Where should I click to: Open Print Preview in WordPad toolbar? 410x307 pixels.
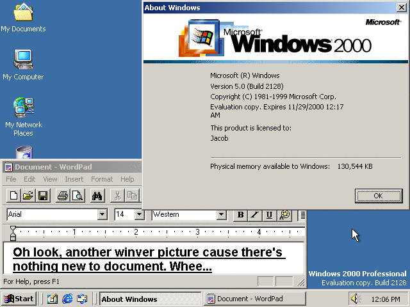(x=78, y=196)
